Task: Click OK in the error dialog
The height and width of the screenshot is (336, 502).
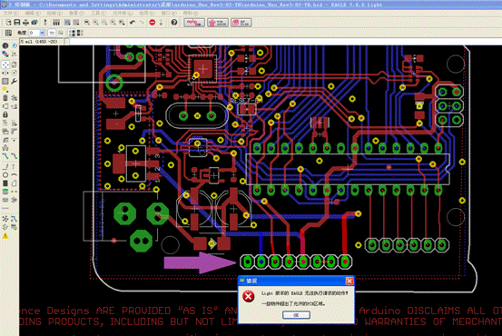Action: click(296, 315)
